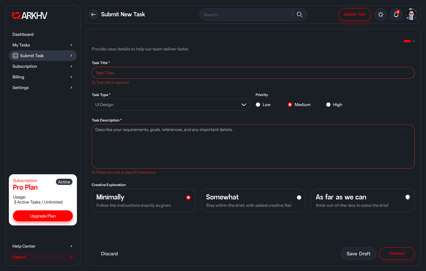Expand the My Tasks chevron
426x271 pixels.
(71, 45)
